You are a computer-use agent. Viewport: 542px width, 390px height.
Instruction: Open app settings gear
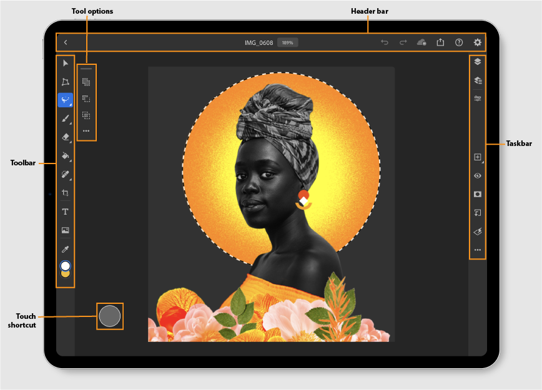tap(477, 42)
